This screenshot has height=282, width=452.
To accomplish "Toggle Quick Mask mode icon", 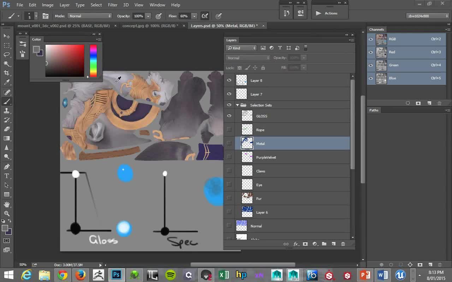I will pyautogui.click(x=7, y=241).
